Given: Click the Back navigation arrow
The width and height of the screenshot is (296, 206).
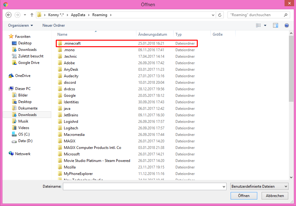Looking at the screenshot, I should click(8, 15).
